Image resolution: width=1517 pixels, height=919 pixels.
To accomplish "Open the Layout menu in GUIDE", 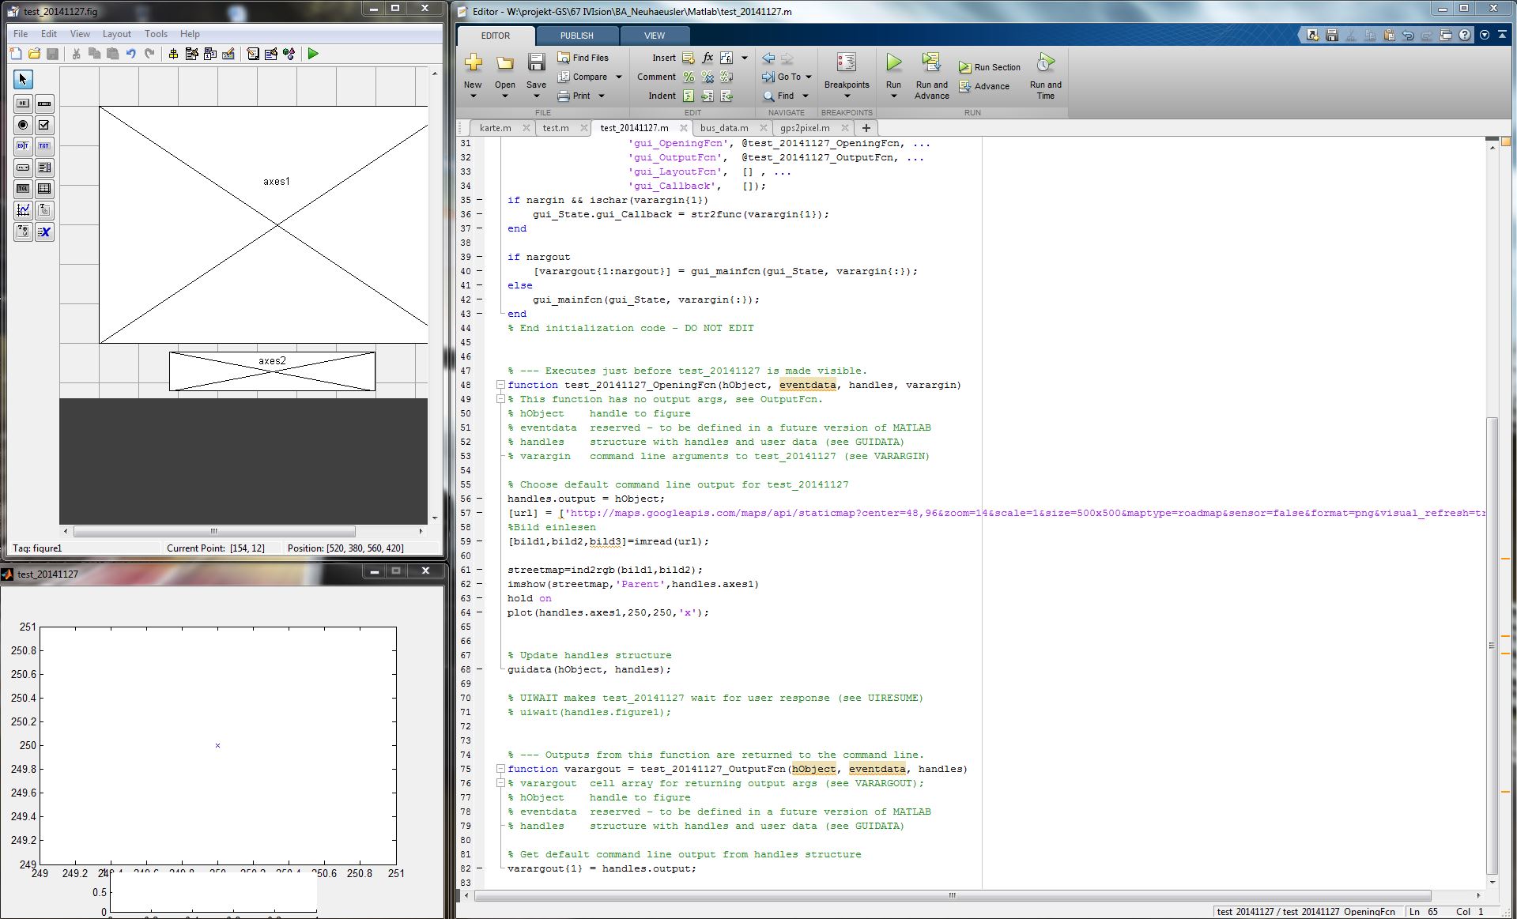I will (x=116, y=34).
